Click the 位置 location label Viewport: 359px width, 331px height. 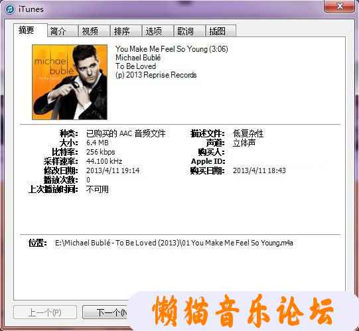coord(38,243)
